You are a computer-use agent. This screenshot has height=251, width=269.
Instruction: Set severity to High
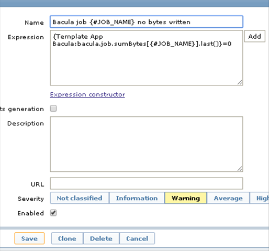pos(260,198)
